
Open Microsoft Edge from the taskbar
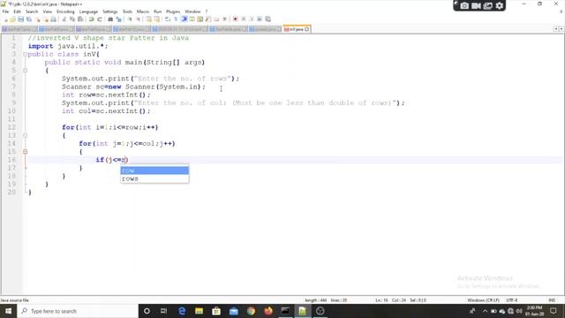[x=182, y=311]
